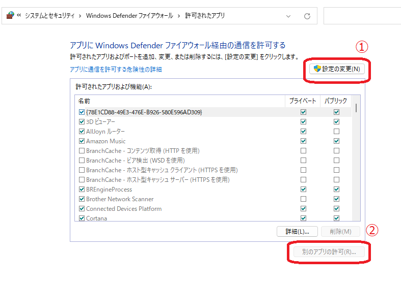401x283 pixels.
Task: Open アプリに通信を許可する危険性の詳細 link
Action: 116,69
